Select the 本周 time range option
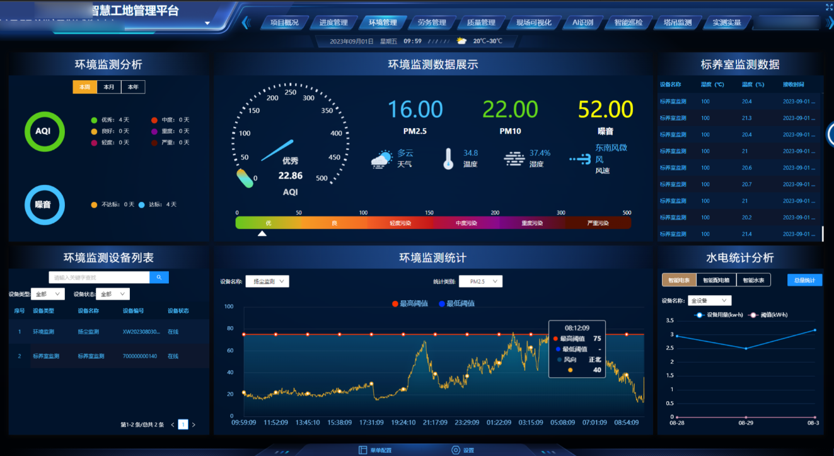The width and height of the screenshot is (834, 456). [x=84, y=87]
